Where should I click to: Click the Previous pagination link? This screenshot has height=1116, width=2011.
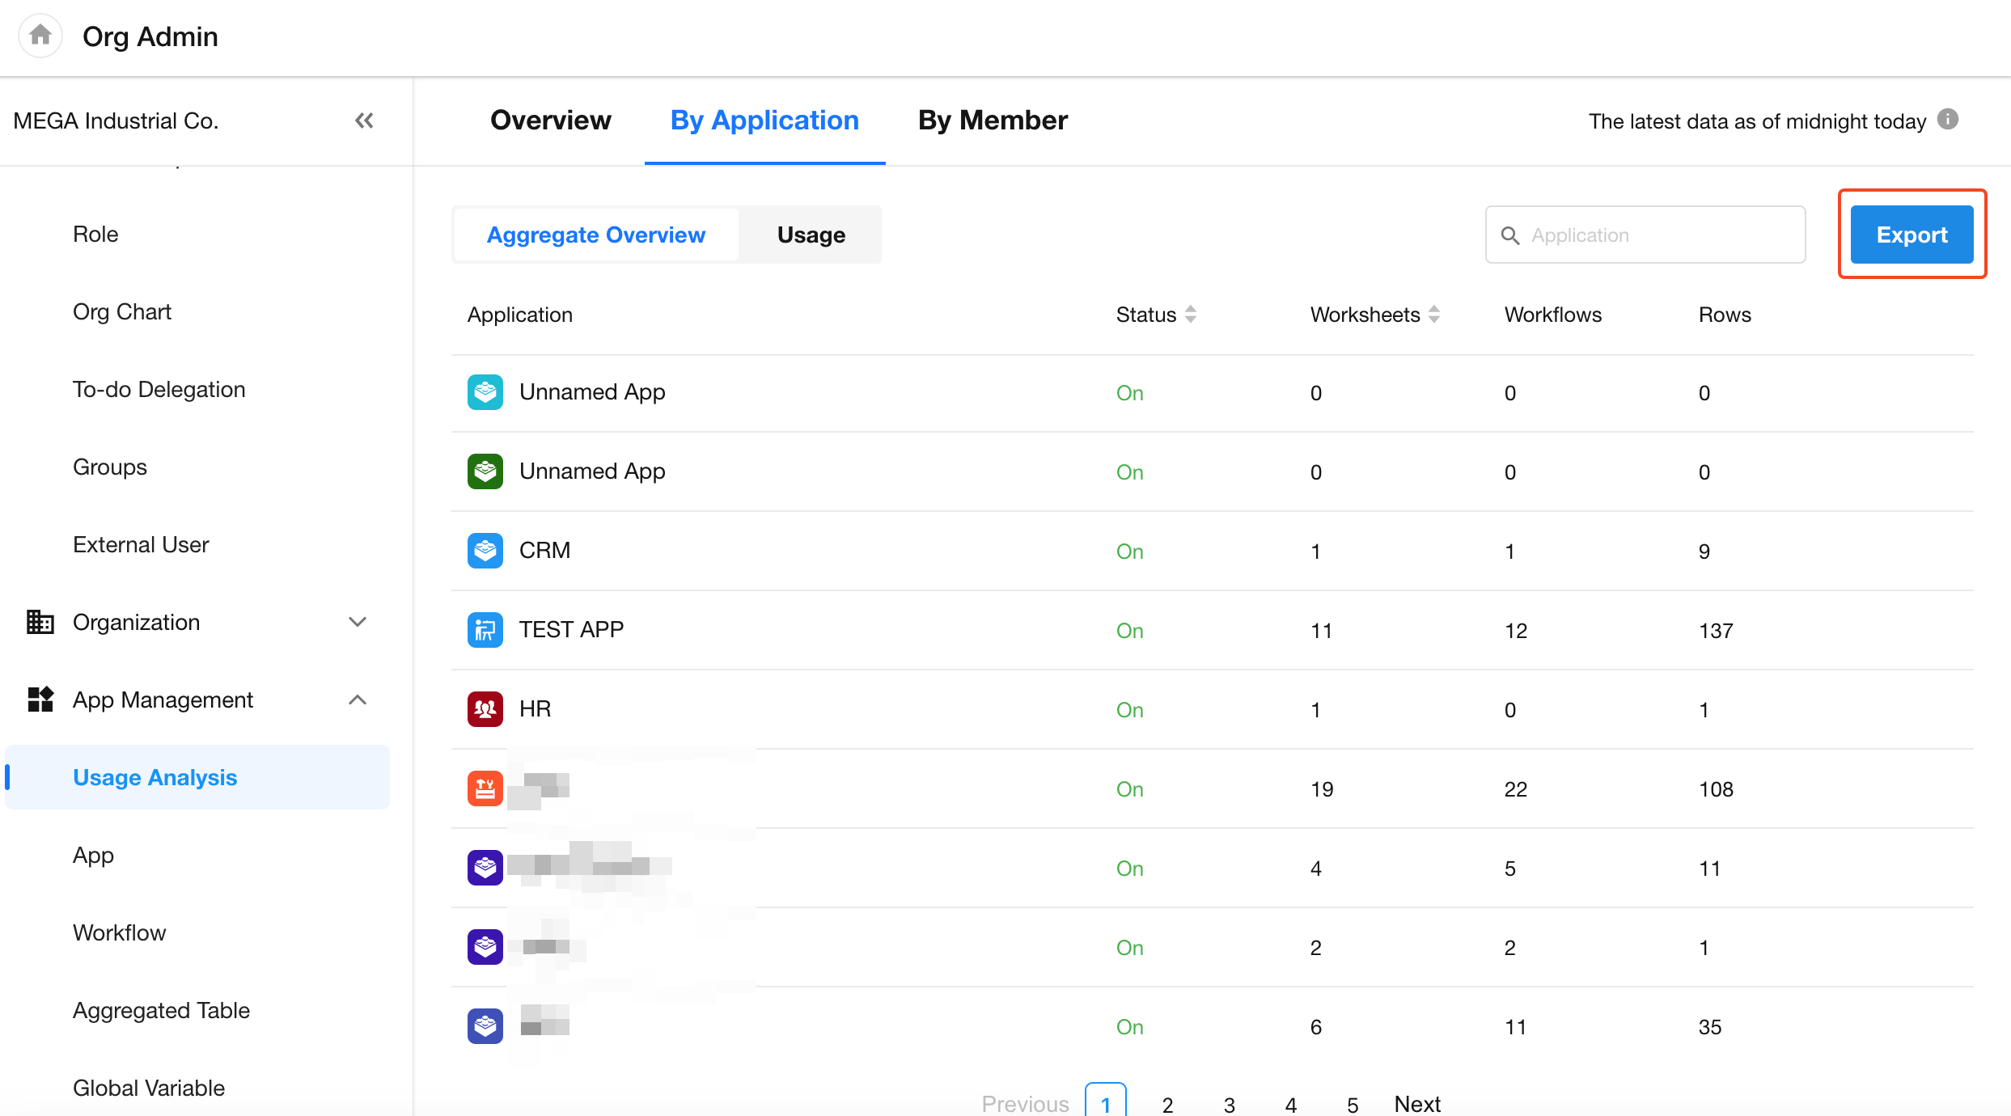[x=1025, y=1103]
